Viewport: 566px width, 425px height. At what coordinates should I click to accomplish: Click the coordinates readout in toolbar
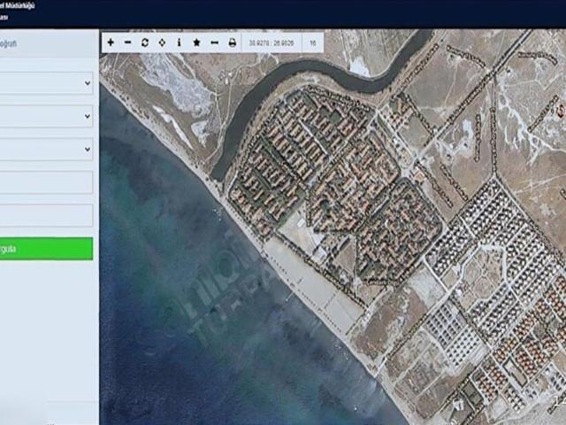coord(272,43)
